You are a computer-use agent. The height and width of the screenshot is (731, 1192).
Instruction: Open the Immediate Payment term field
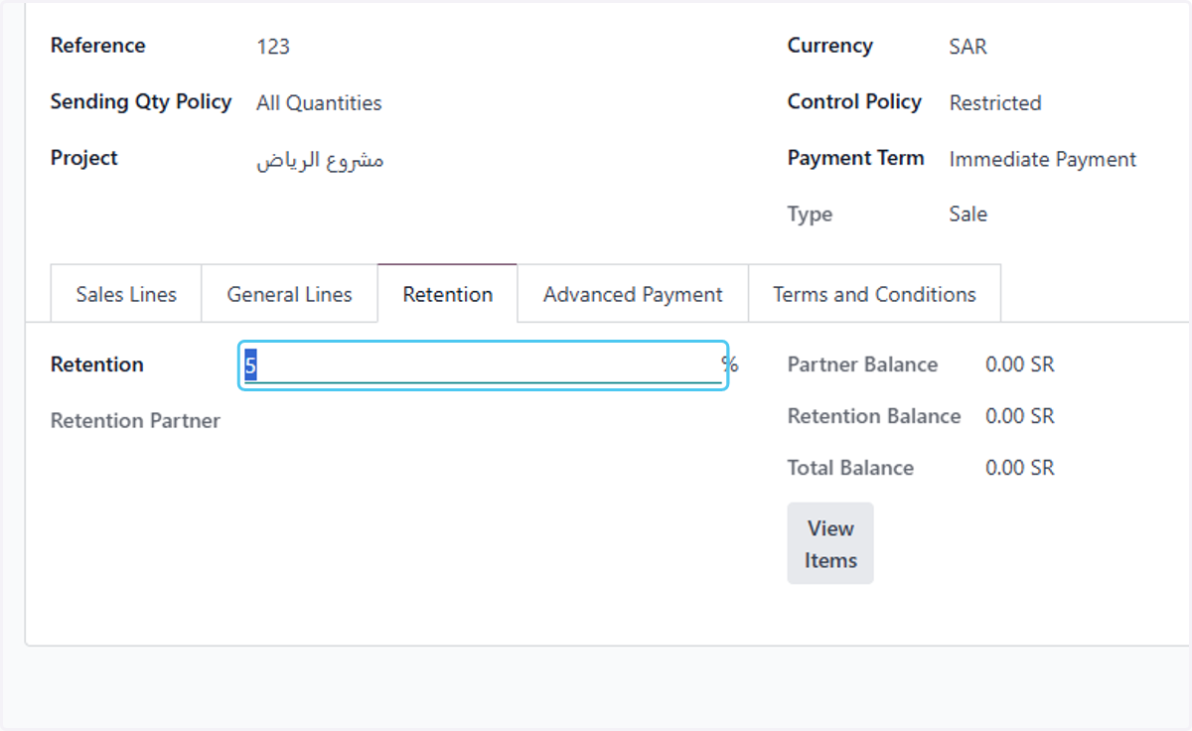1042,159
